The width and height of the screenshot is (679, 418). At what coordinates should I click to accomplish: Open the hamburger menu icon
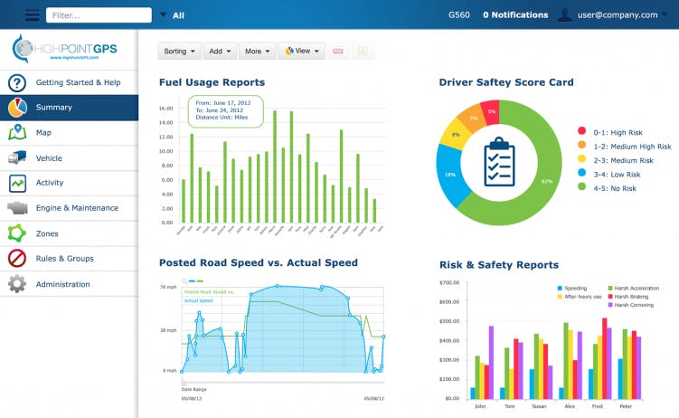(x=33, y=14)
